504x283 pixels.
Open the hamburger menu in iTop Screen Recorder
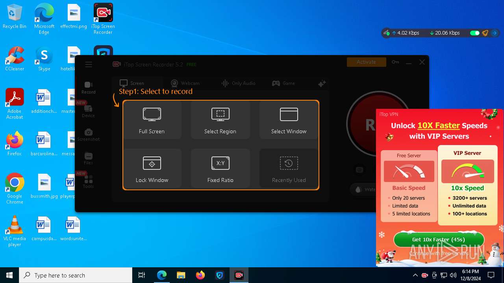(x=89, y=64)
